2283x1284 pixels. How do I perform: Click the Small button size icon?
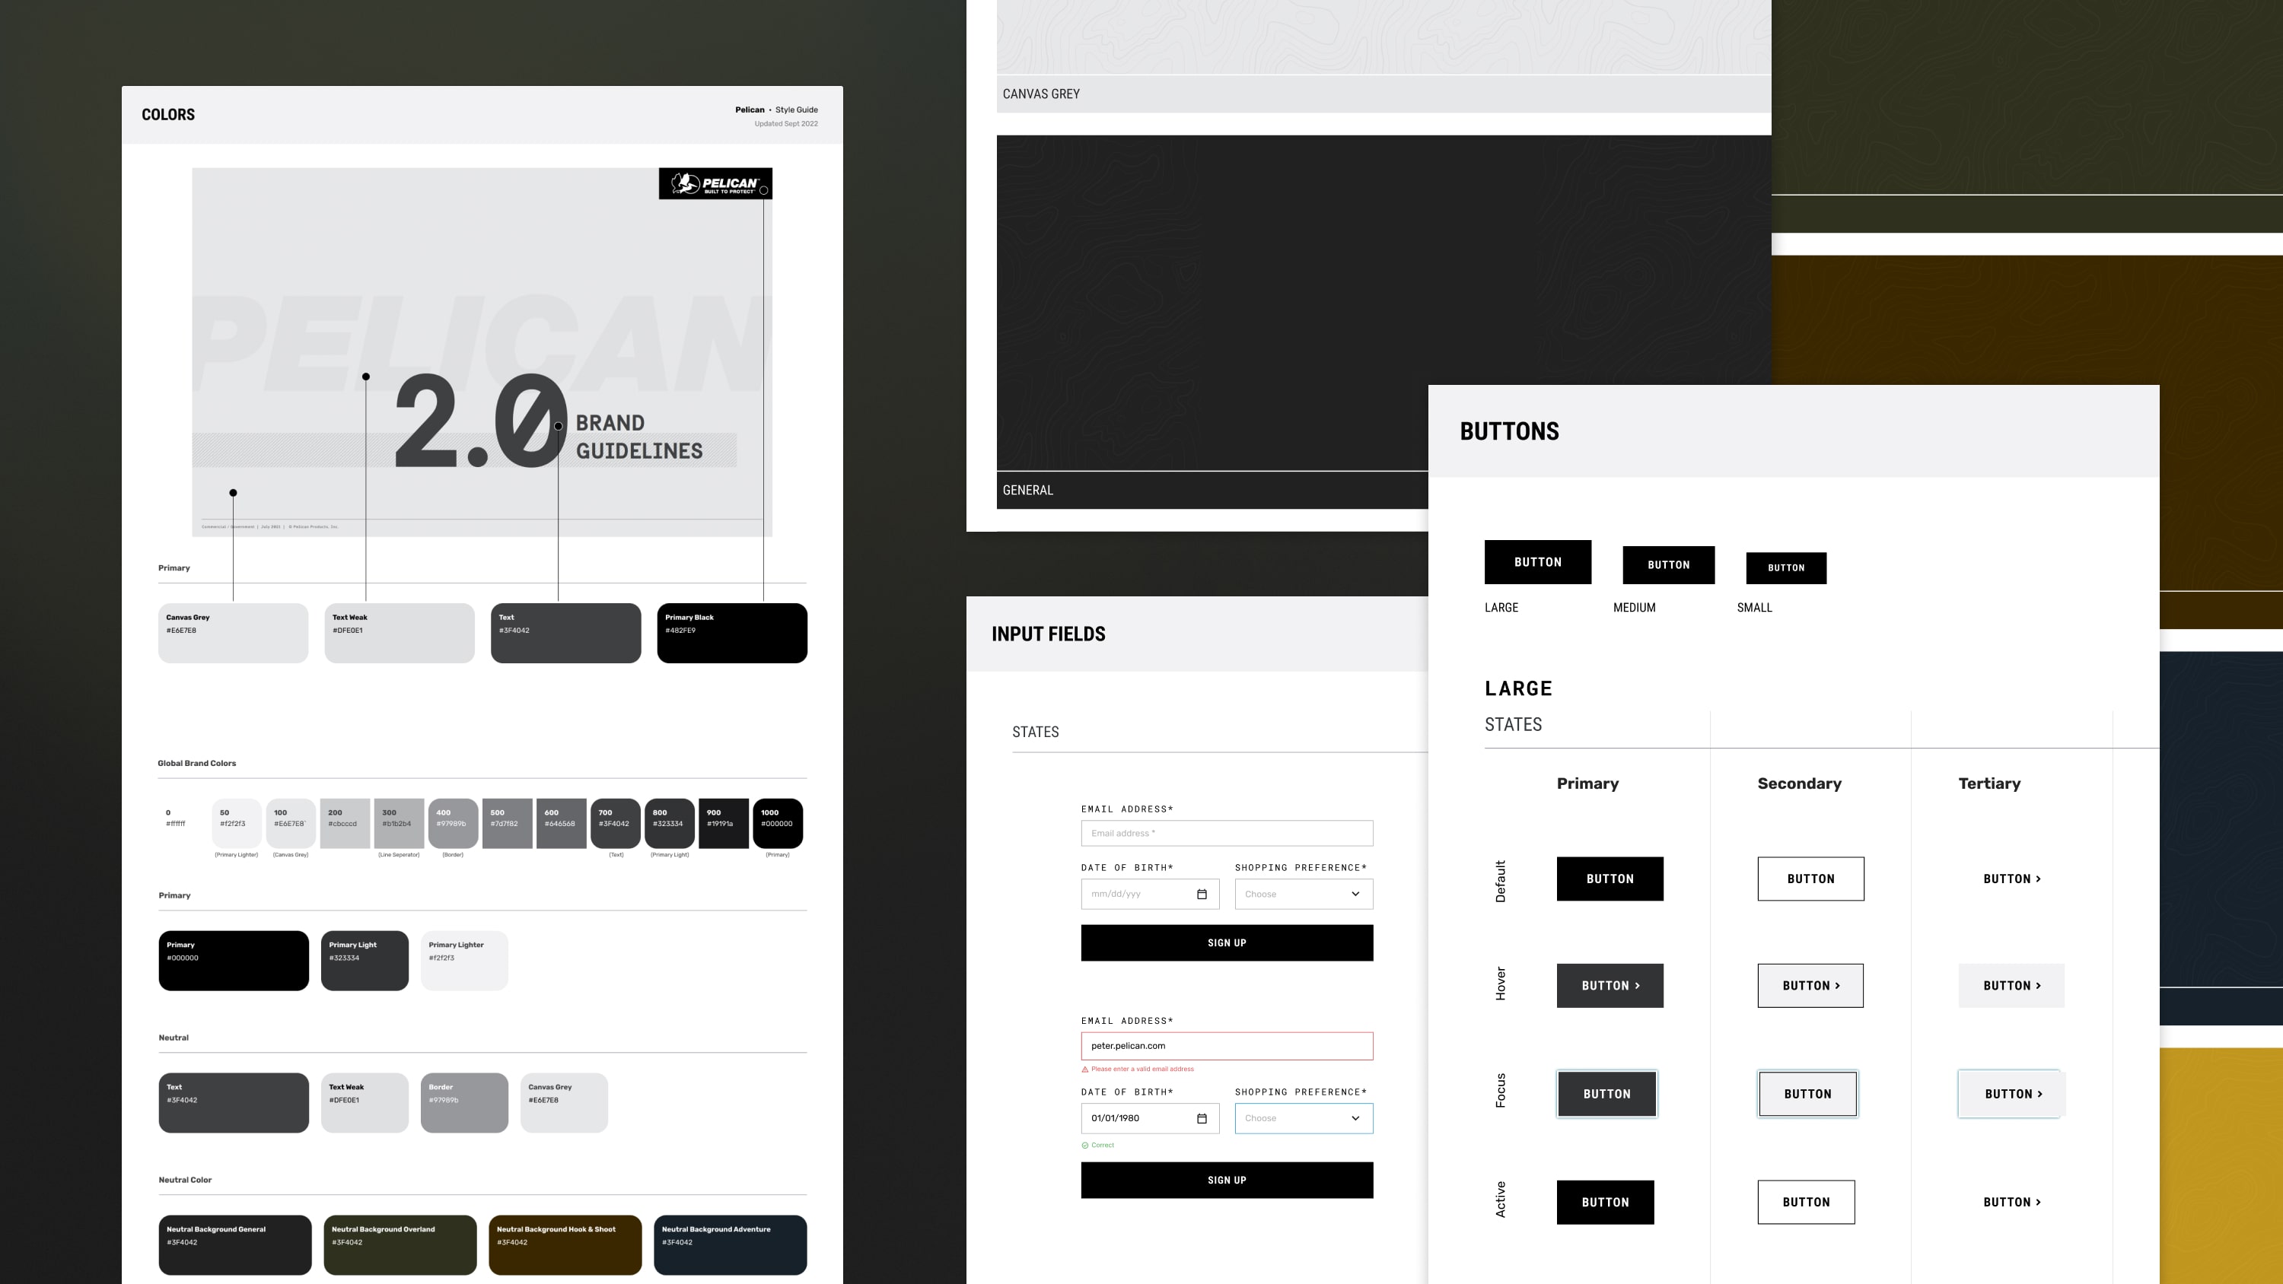coord(1786,567)
